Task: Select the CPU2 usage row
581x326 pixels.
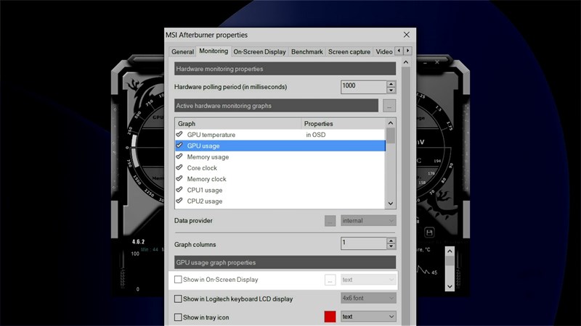Action: click(x=280, y=201)
